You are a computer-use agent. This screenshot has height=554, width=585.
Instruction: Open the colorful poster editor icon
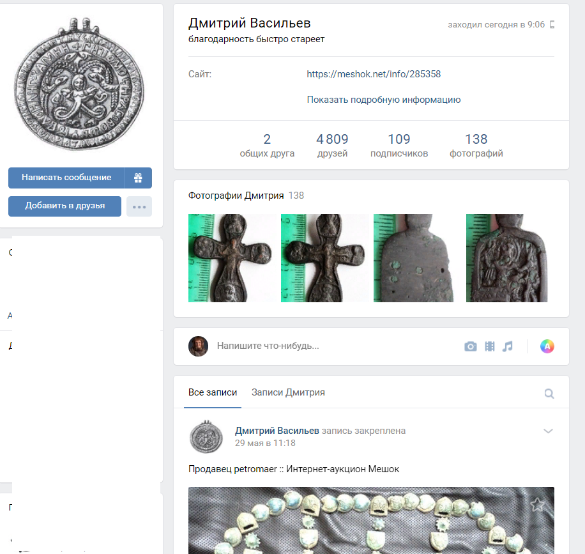point(547,346)
